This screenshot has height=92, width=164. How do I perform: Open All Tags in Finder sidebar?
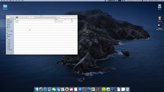pos(9,50)
